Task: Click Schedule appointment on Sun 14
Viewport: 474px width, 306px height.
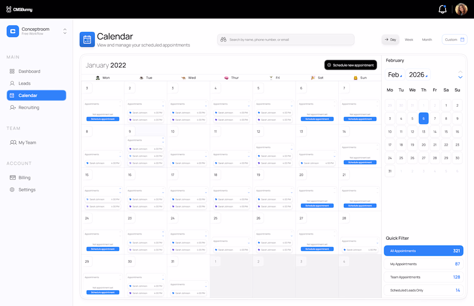Action: click(x=360, y=162)
